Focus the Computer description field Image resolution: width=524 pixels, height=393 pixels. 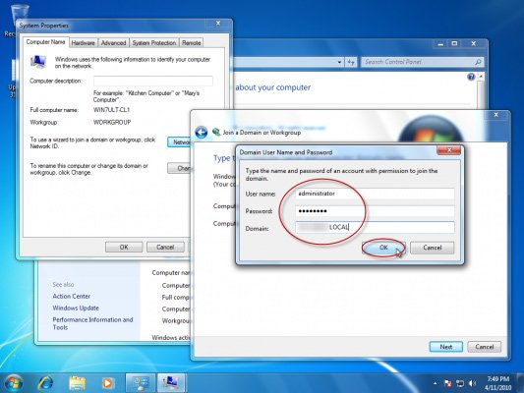[x=153, y=81]
